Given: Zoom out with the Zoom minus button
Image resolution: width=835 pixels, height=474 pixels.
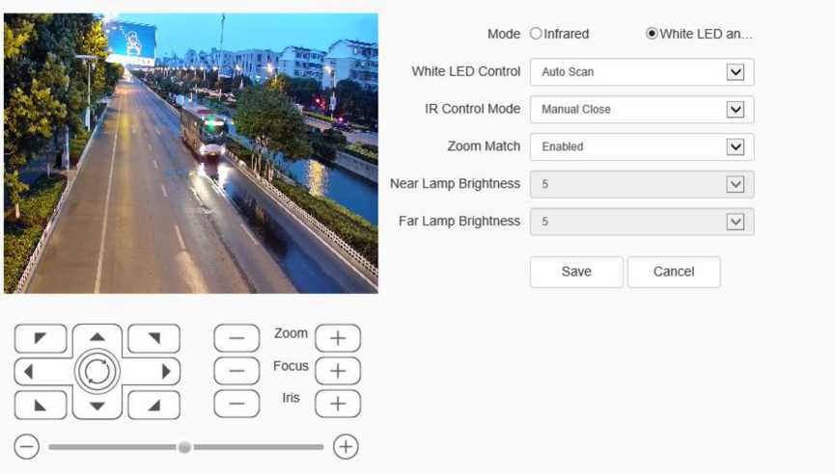Looking at the screenshot, I should click(x=237, y=338).
